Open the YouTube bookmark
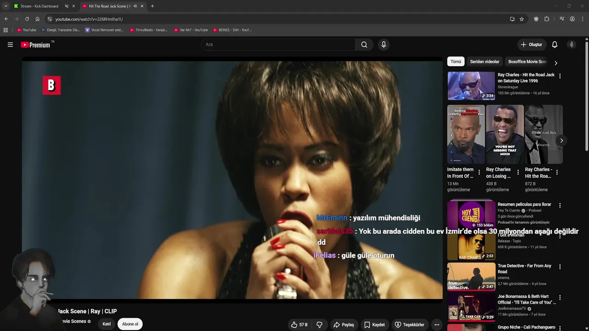 (x=26, y=30)
